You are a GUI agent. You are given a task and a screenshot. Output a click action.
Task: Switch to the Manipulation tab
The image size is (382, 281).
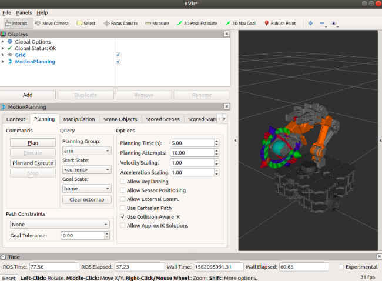pyautogui.click(x=79, y=119)
